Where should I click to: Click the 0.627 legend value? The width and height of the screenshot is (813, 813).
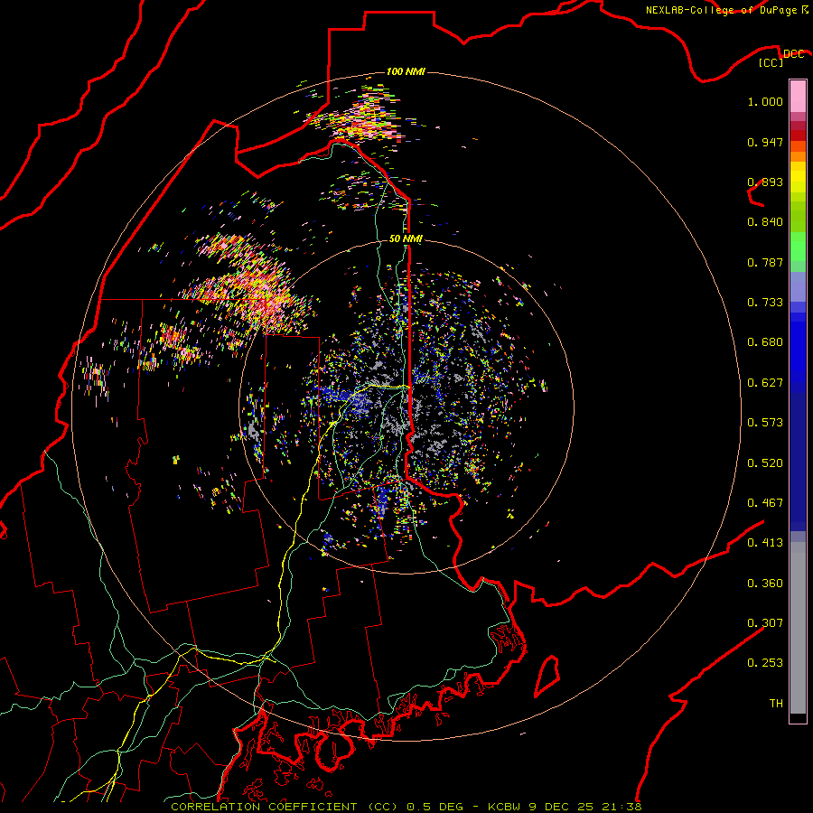coord(765,383)
